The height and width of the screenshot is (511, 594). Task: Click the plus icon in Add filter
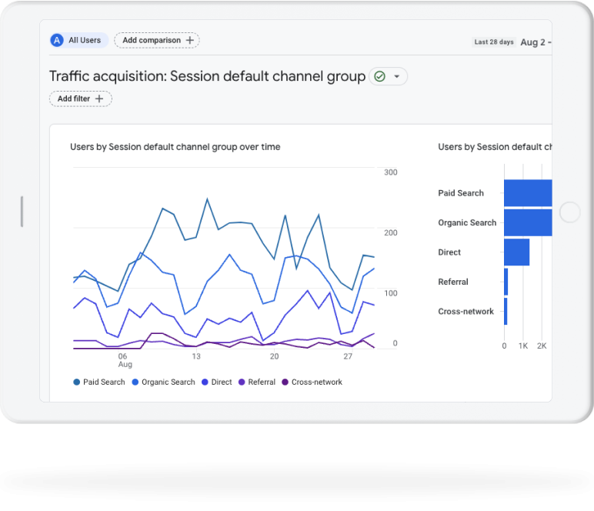pos(98,99)
